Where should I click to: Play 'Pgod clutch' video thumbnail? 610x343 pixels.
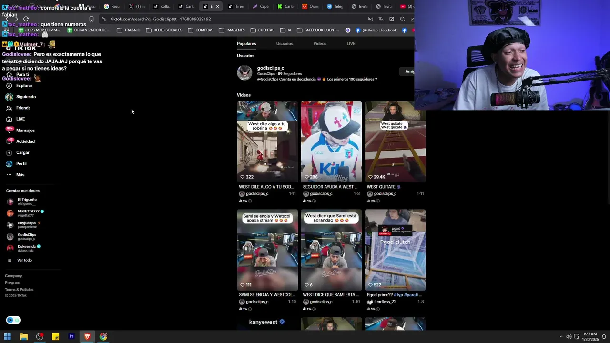pos(395,250)
